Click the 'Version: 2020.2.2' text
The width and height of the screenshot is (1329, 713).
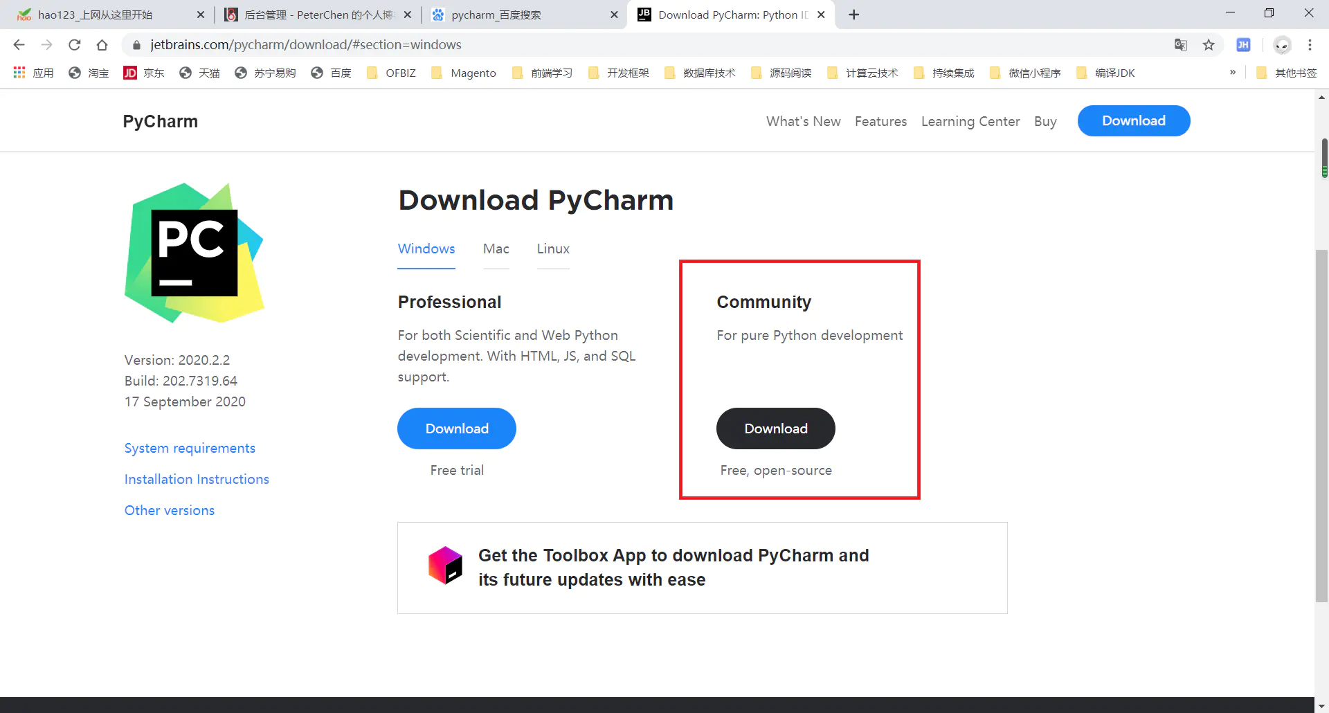point(177,360)
